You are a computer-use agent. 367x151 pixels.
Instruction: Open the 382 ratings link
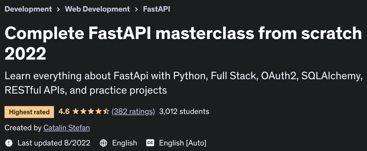coord(133,112)
